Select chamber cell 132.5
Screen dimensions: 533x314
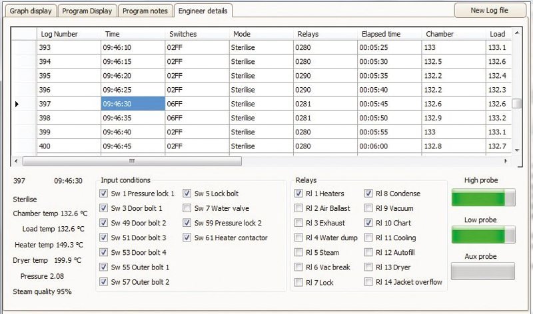click(454, 61)
